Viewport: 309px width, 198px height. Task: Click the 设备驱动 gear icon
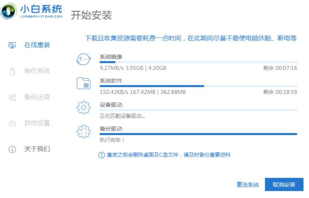pyautogui.click(x=83, y=107)
